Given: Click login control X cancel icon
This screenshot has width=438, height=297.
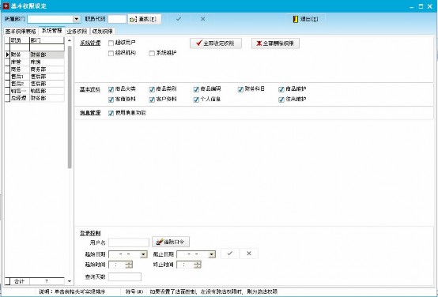Looking at the screenshot, I should [x=249, y=254].
